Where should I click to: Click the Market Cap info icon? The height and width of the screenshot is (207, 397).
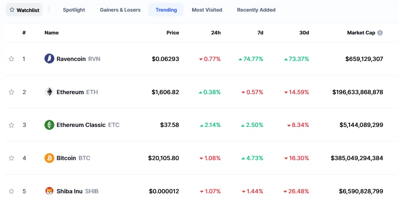pos(380,33)
